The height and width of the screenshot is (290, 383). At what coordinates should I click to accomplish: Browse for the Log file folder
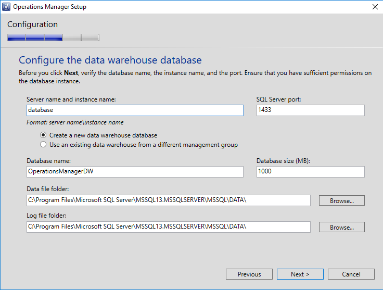click(x=342, y=227)
